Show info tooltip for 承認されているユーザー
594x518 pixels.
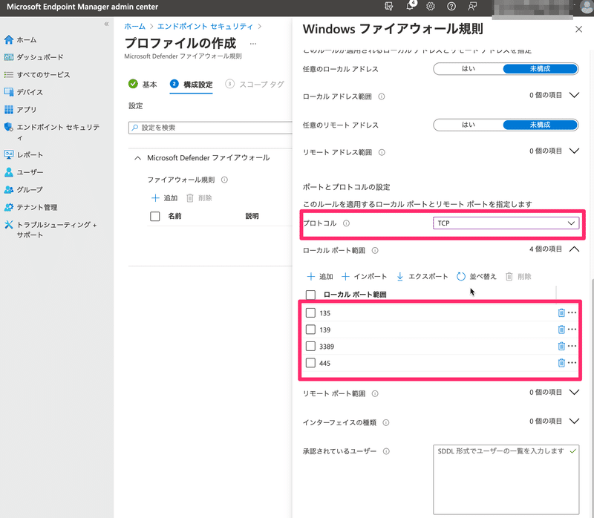coord(386,451)
